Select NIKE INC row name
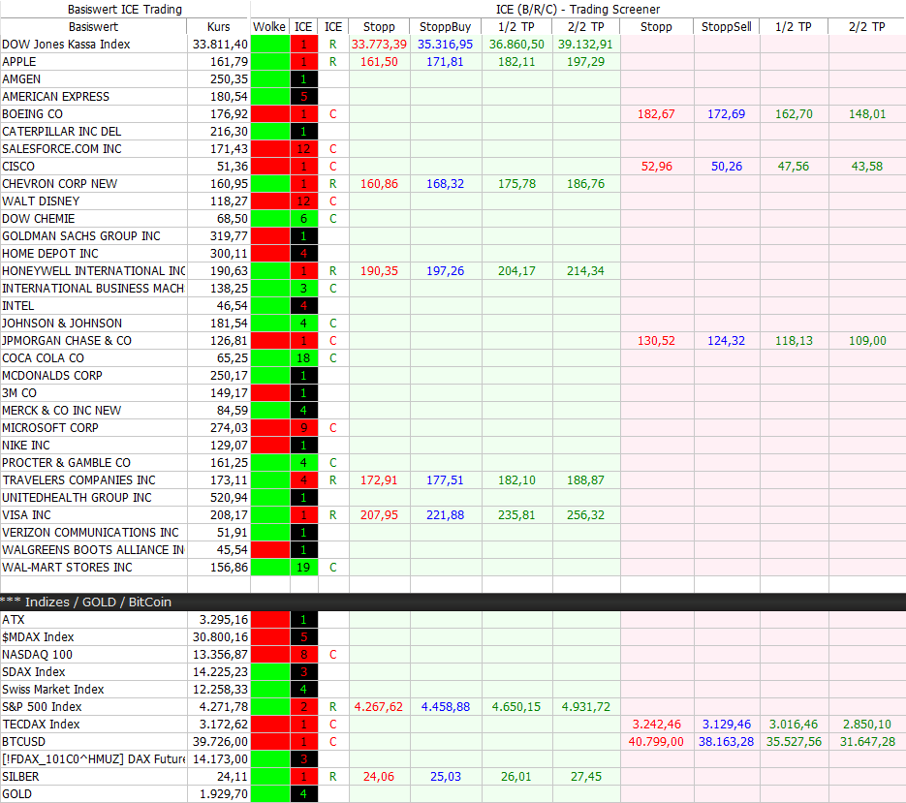The height and width of the screenshot is (803, 906). (26, 446)
